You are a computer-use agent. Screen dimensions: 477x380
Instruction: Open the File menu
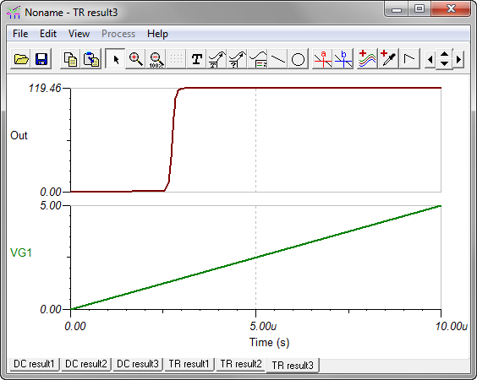20,34
